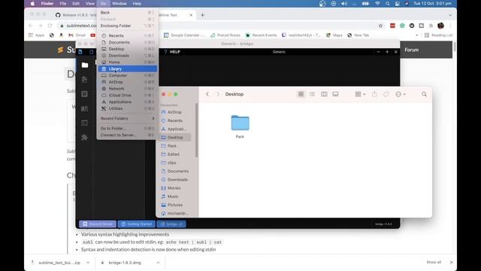Expand the Recent Folders submenu
Viewport: 481px width, 271px height.
tap(127, 118)
